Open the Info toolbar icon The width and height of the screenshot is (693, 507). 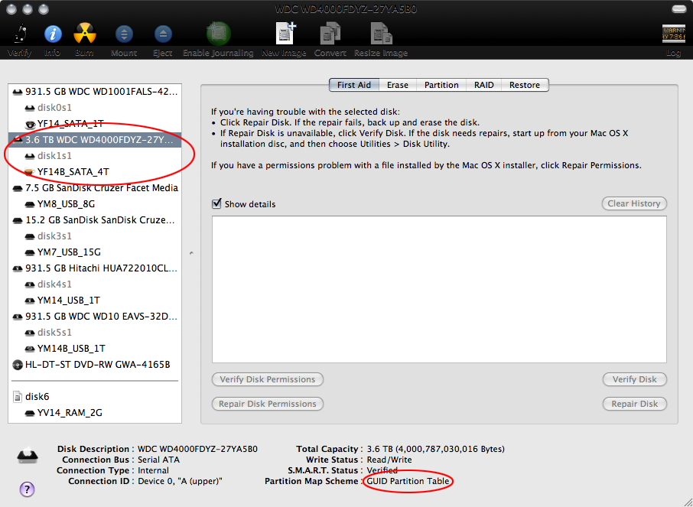(53, 34)
